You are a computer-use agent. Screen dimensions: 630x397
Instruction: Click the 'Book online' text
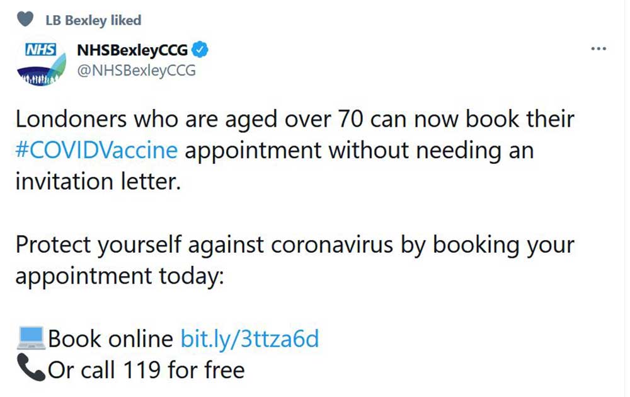110,339
